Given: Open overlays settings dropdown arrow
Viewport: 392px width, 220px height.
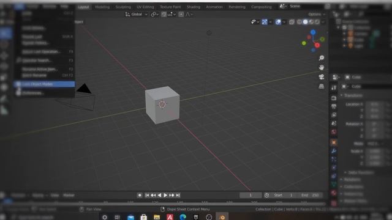Looking at the screenshot, I should pyautogui.click(x=284, y=22).
